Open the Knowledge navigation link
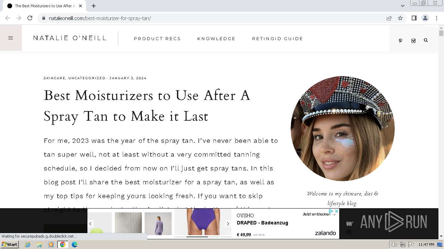The image size is (444, 249). point(216,38)
